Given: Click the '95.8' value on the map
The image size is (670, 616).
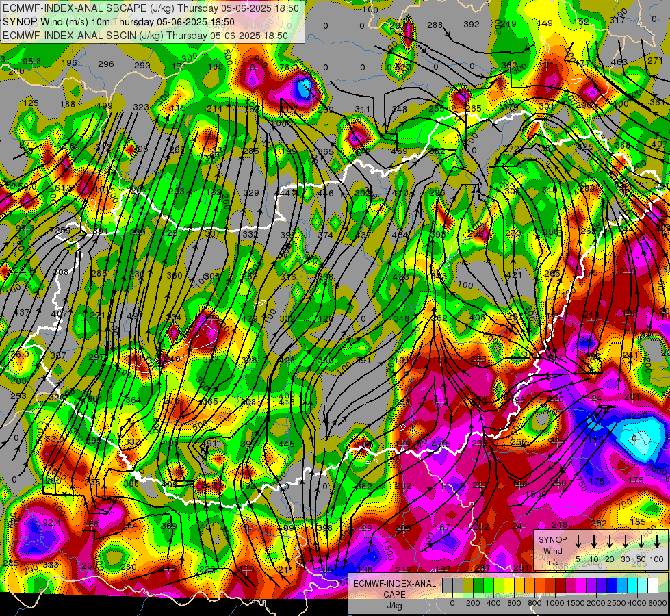Looking at the screenshot, I should coord(32,62).
